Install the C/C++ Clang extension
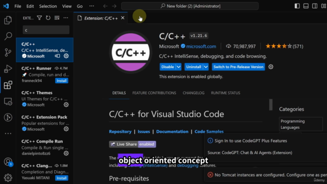 point(61,178)
